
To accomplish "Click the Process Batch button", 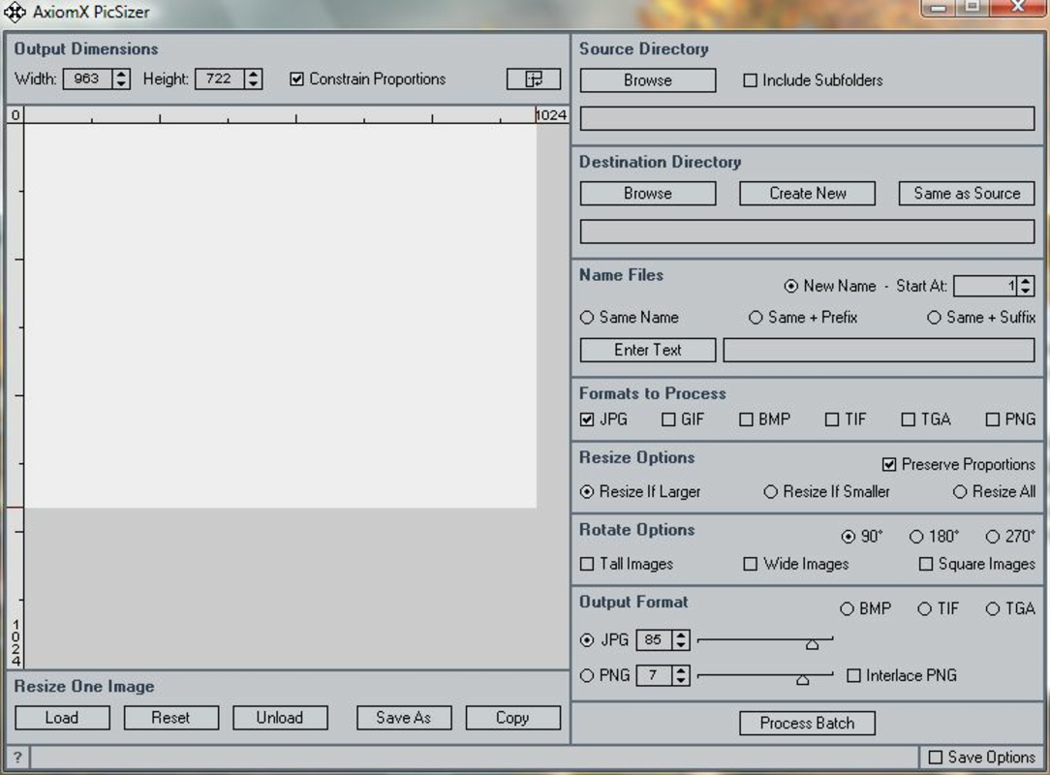I will point(807,723).
